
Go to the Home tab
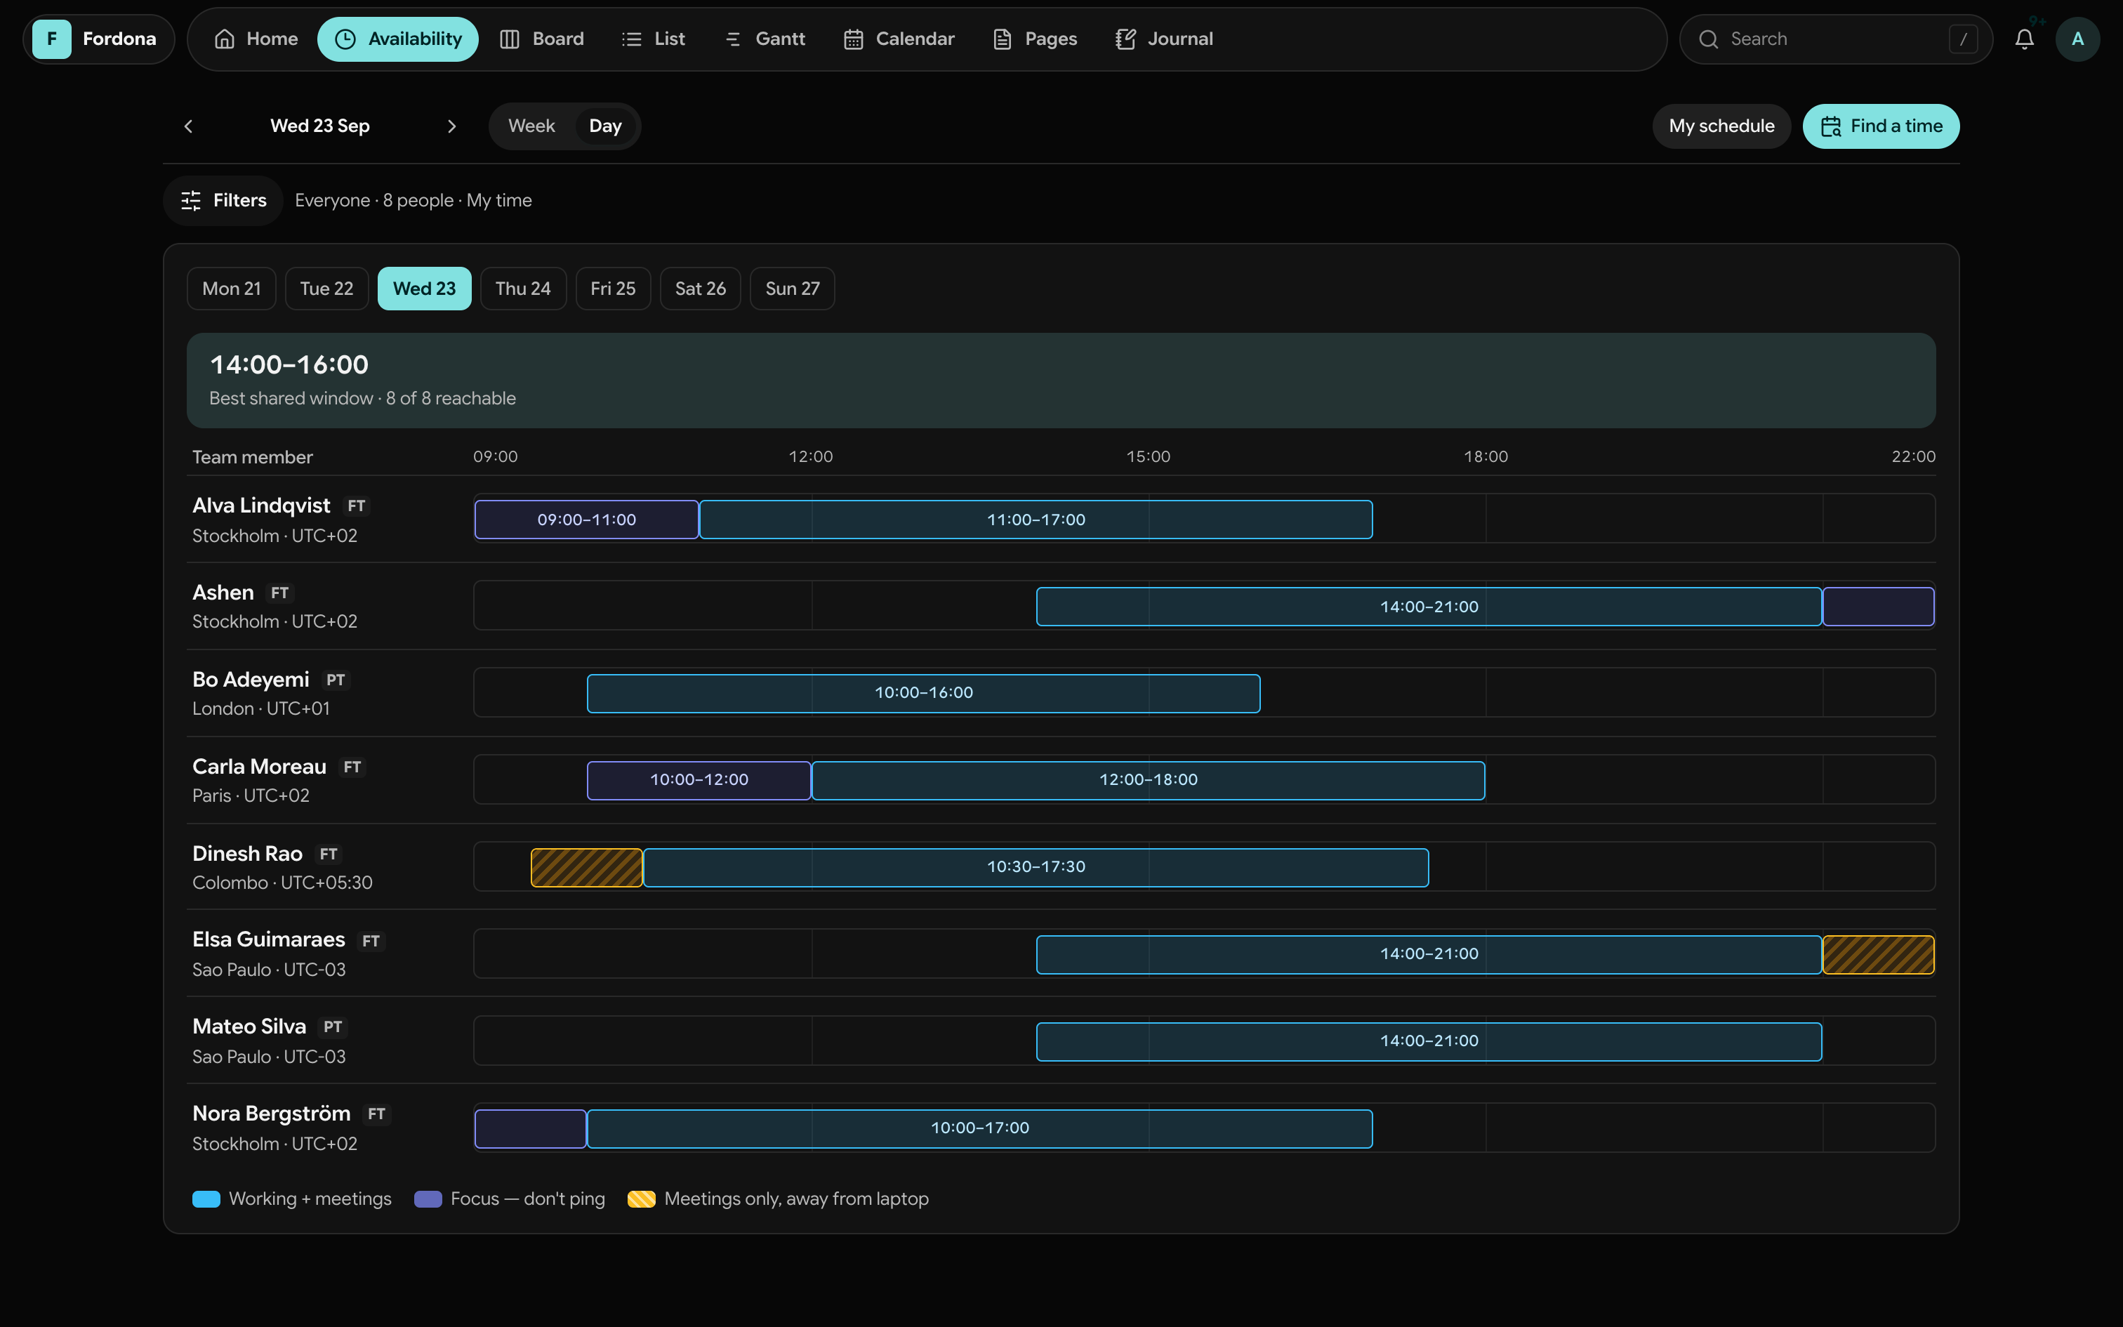coord(256,39)
